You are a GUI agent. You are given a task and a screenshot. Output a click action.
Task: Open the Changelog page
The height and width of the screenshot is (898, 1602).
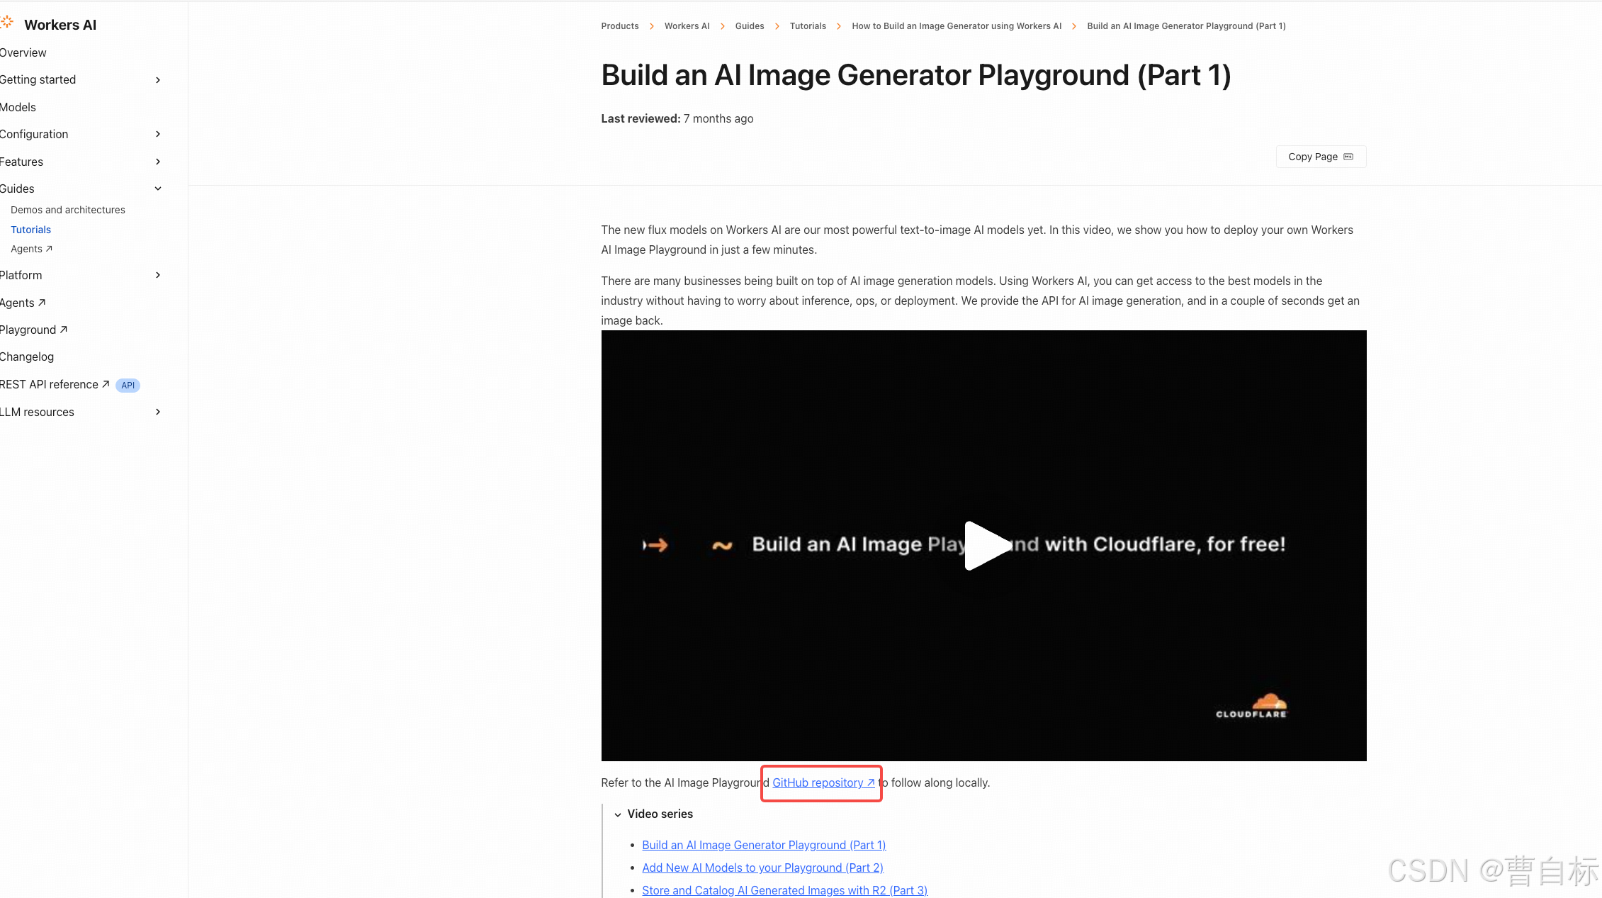pyautogui.click(x=27, y=357)
